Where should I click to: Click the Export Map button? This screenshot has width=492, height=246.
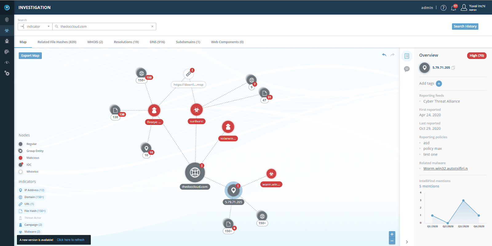tap(30, 56)
